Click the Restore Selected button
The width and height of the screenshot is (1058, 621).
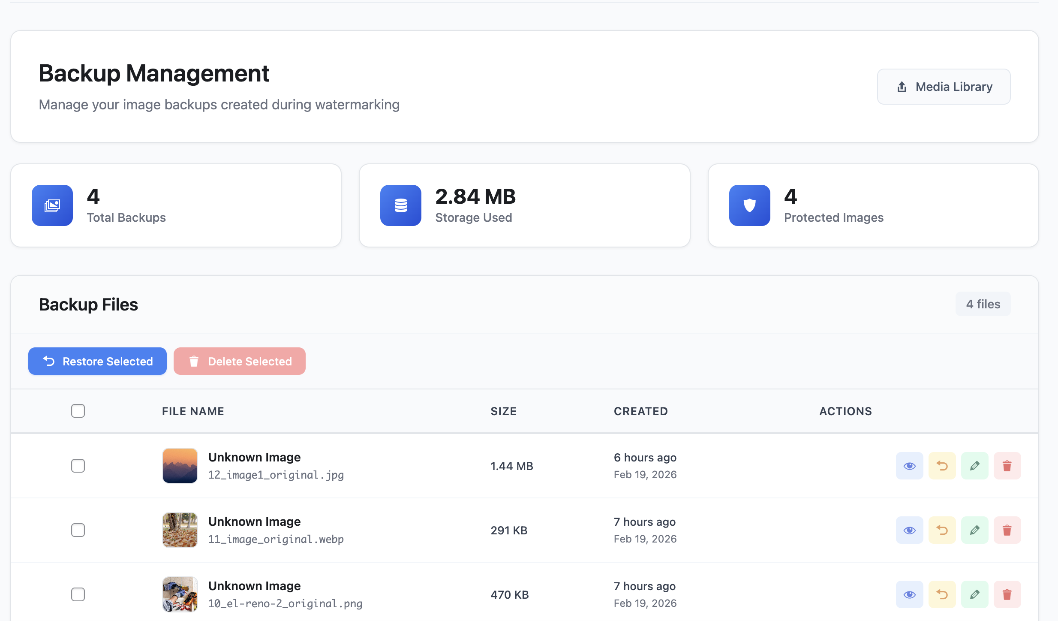coord(97,361)
